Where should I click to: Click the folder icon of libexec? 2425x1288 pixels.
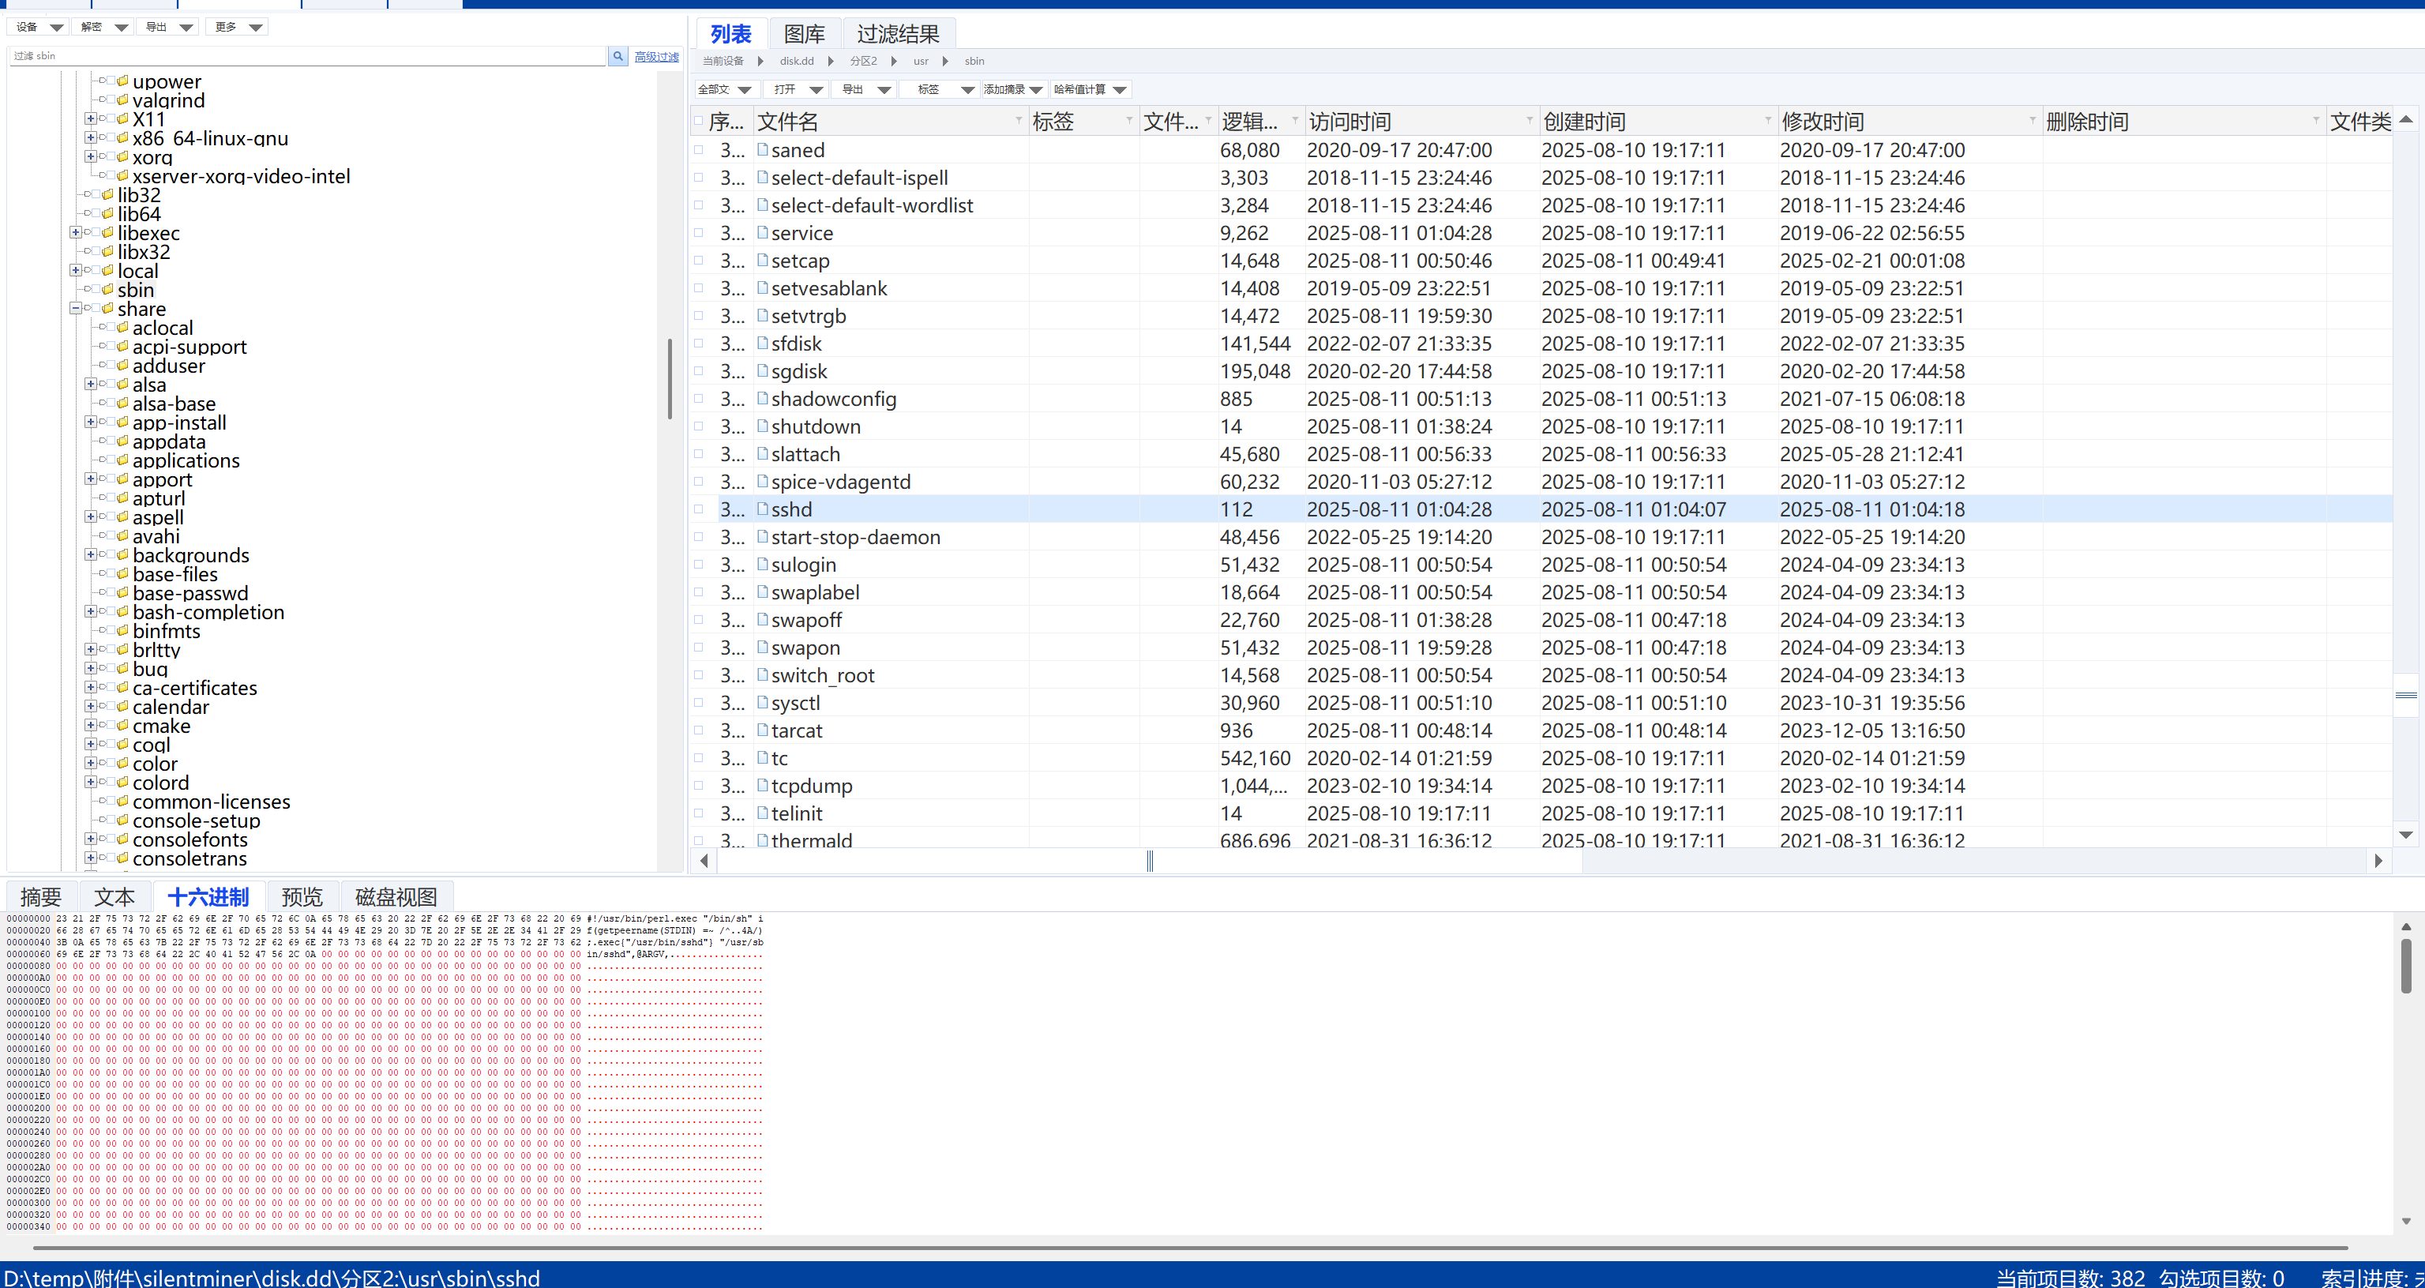[107, 232]
